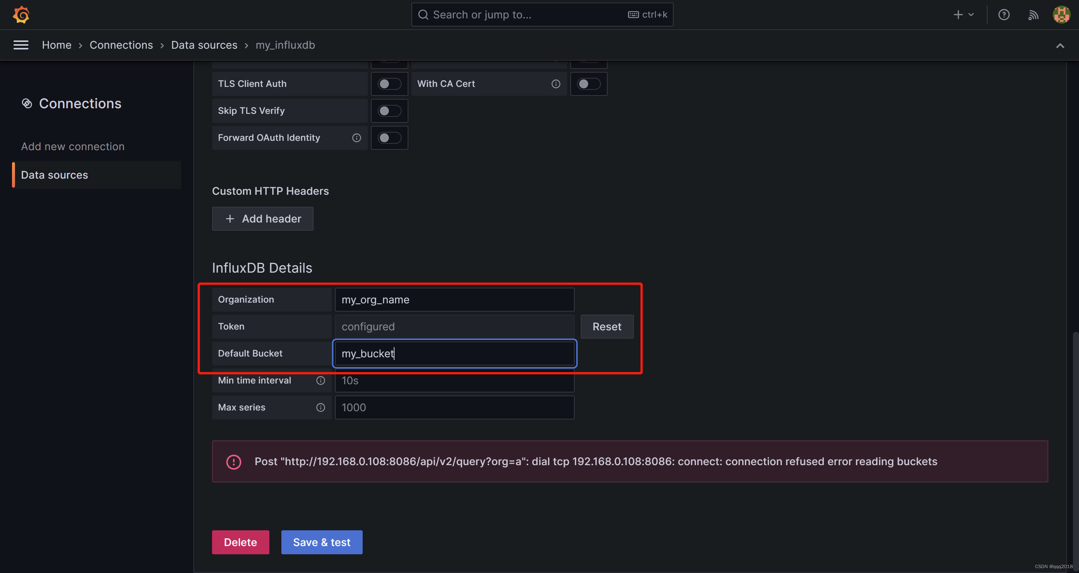Click the Grafana logo icon
The height and width of the screenshot is (573, 1079).
point(21,15)
